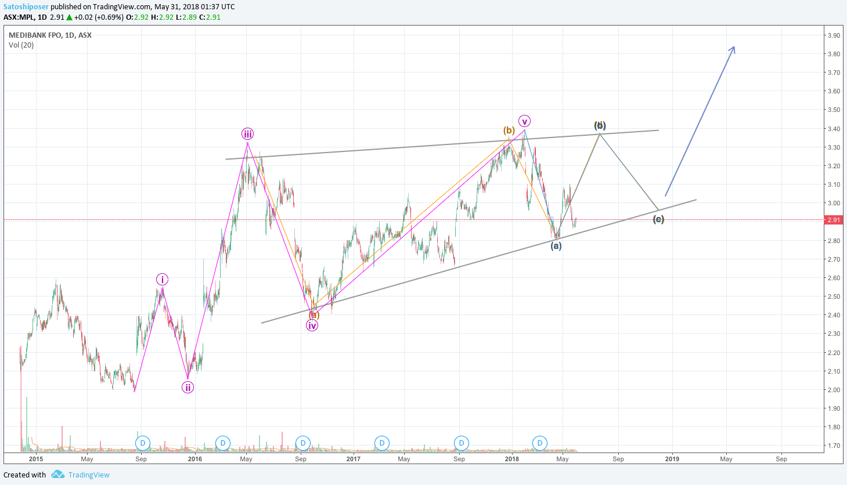Click the green up-triangle price change indicator
The width and height of the screenshot is (847, 485).
(x=70, y=17)
